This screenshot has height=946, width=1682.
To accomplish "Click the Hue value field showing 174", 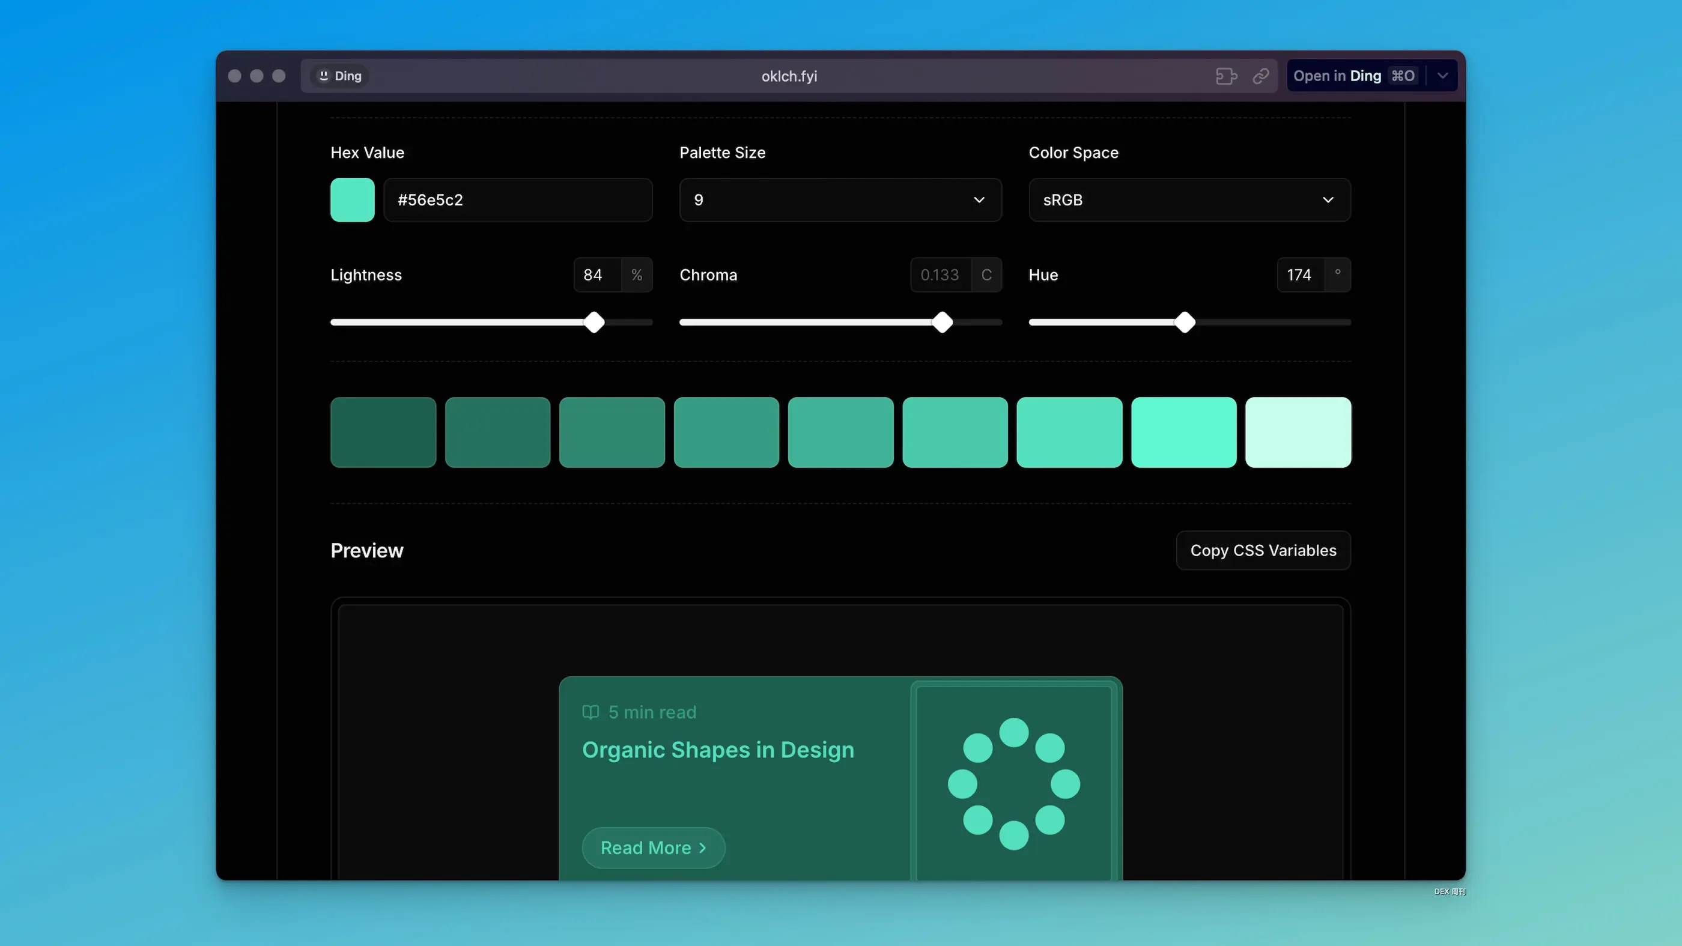I will point(1301,275).
